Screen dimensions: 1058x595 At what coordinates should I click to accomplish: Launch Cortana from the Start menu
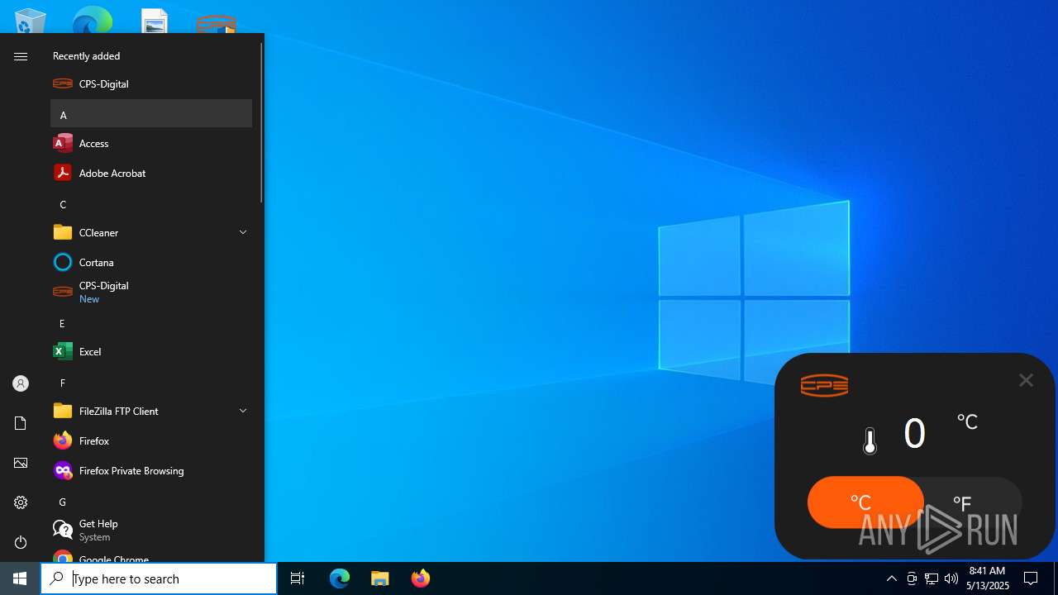click(151, 262)
